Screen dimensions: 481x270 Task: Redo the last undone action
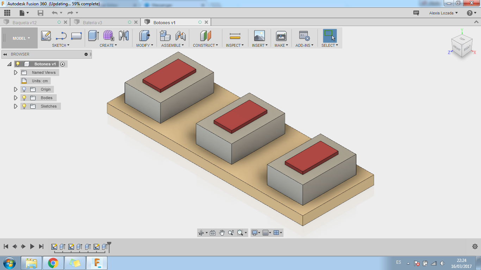pos(70,13)
